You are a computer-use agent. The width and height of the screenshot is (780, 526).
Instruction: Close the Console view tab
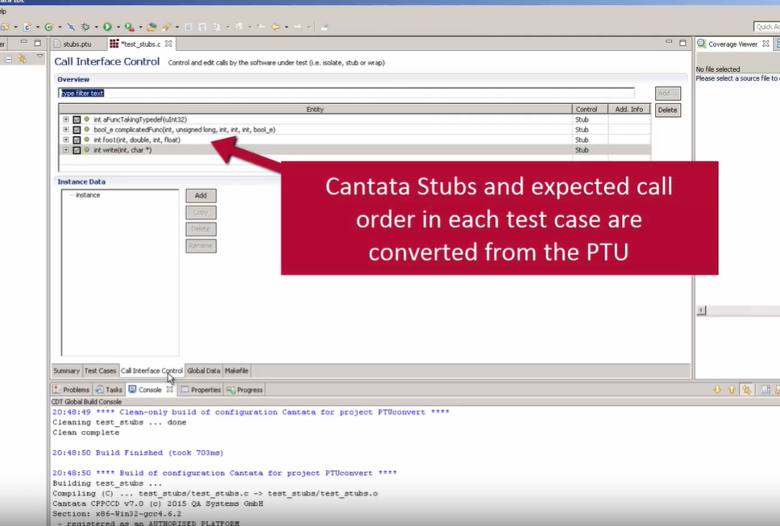pos(169,390)
